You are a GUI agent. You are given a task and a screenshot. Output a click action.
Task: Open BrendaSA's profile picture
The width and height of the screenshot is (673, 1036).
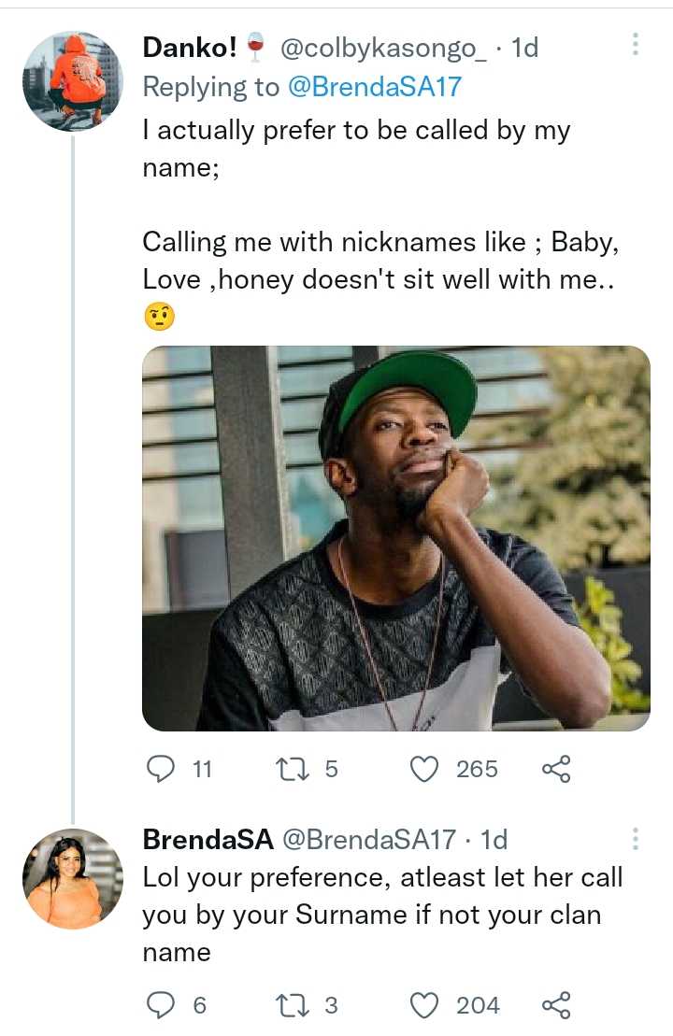pos(73,879)
